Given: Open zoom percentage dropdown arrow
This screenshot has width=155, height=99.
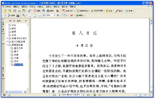Looking at the screenshot, I should point(55,15).
